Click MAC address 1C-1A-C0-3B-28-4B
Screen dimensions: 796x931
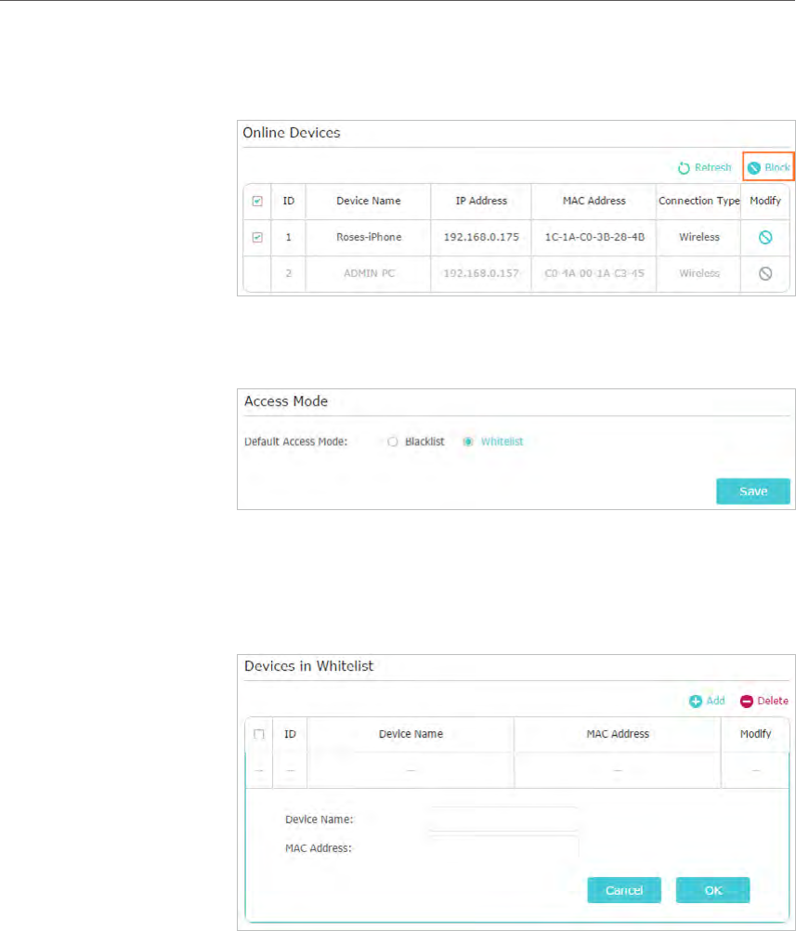click(594, 237)
